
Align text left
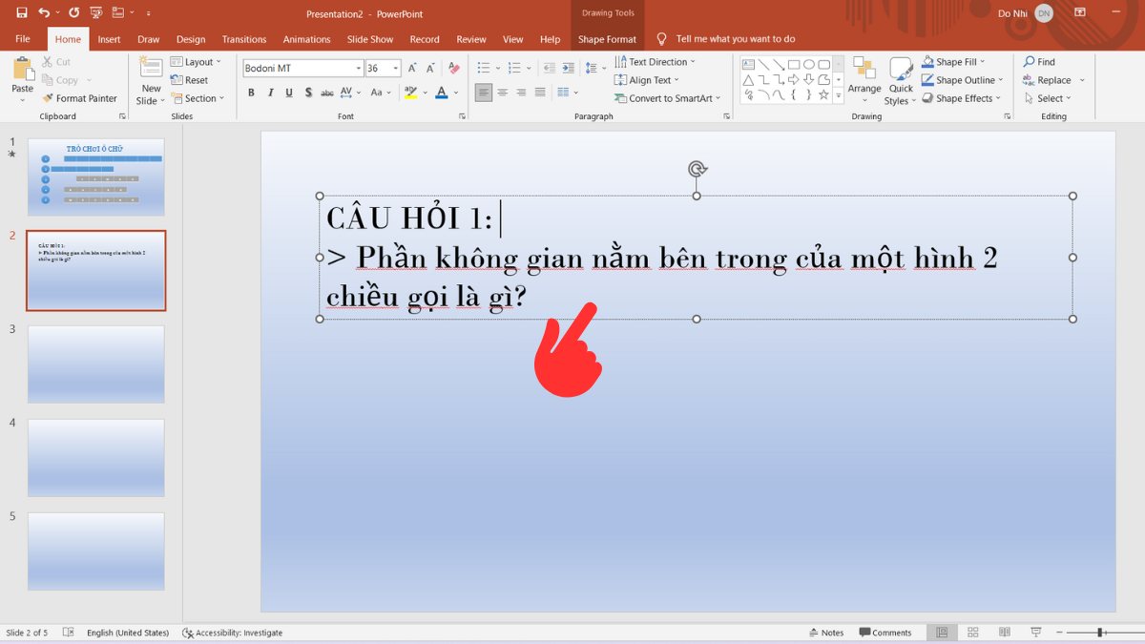tap(484, 93)
